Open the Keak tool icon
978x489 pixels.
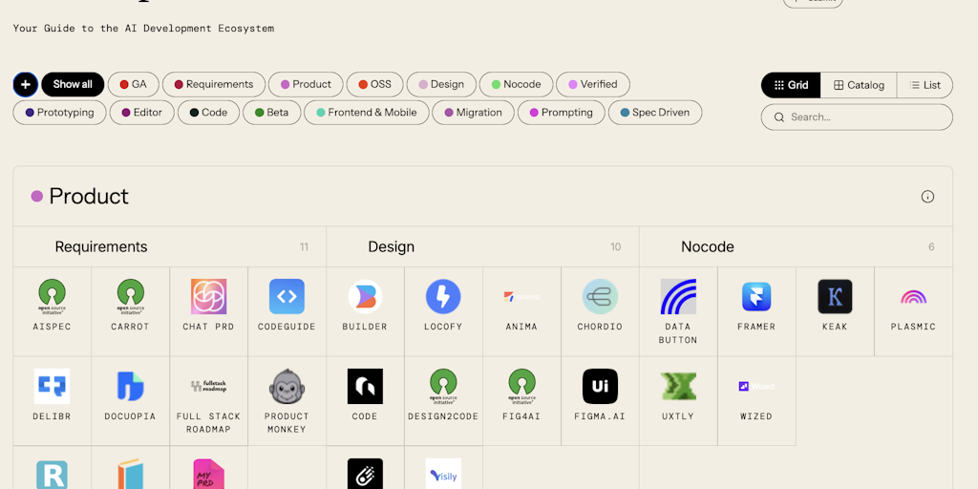[835, 296]
